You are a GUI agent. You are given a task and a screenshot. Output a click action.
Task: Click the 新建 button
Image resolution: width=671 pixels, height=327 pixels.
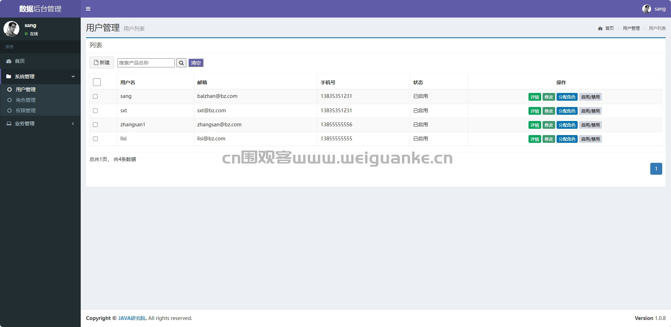(x=102, y=62)
